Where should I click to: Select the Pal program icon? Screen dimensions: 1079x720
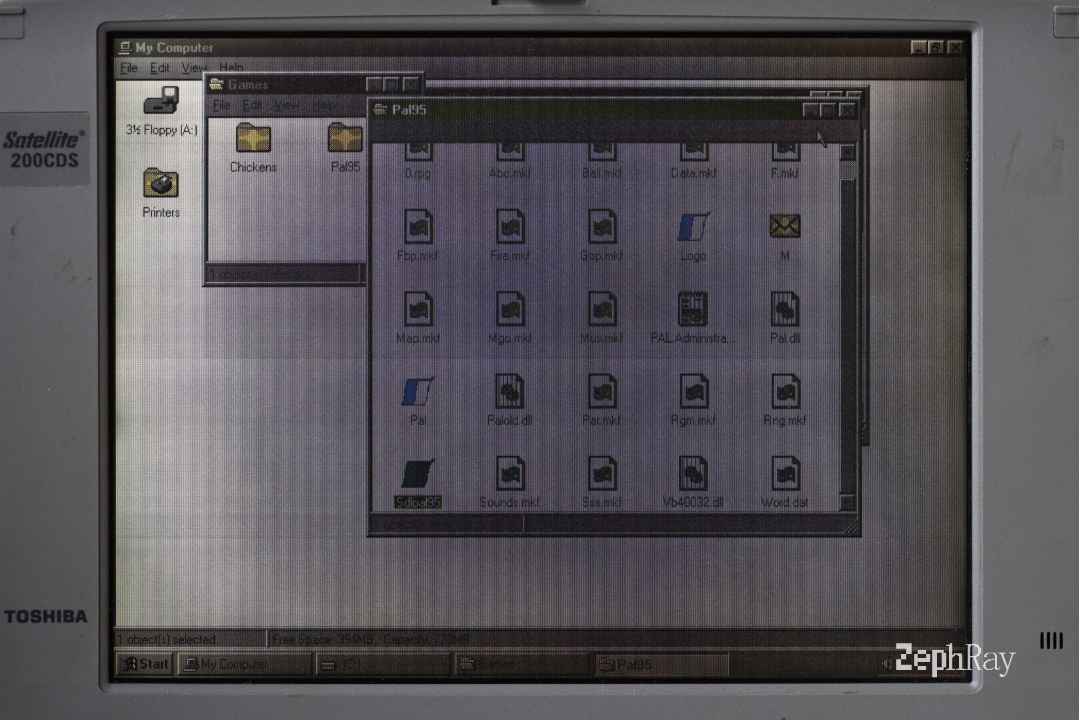coord(418,391)
